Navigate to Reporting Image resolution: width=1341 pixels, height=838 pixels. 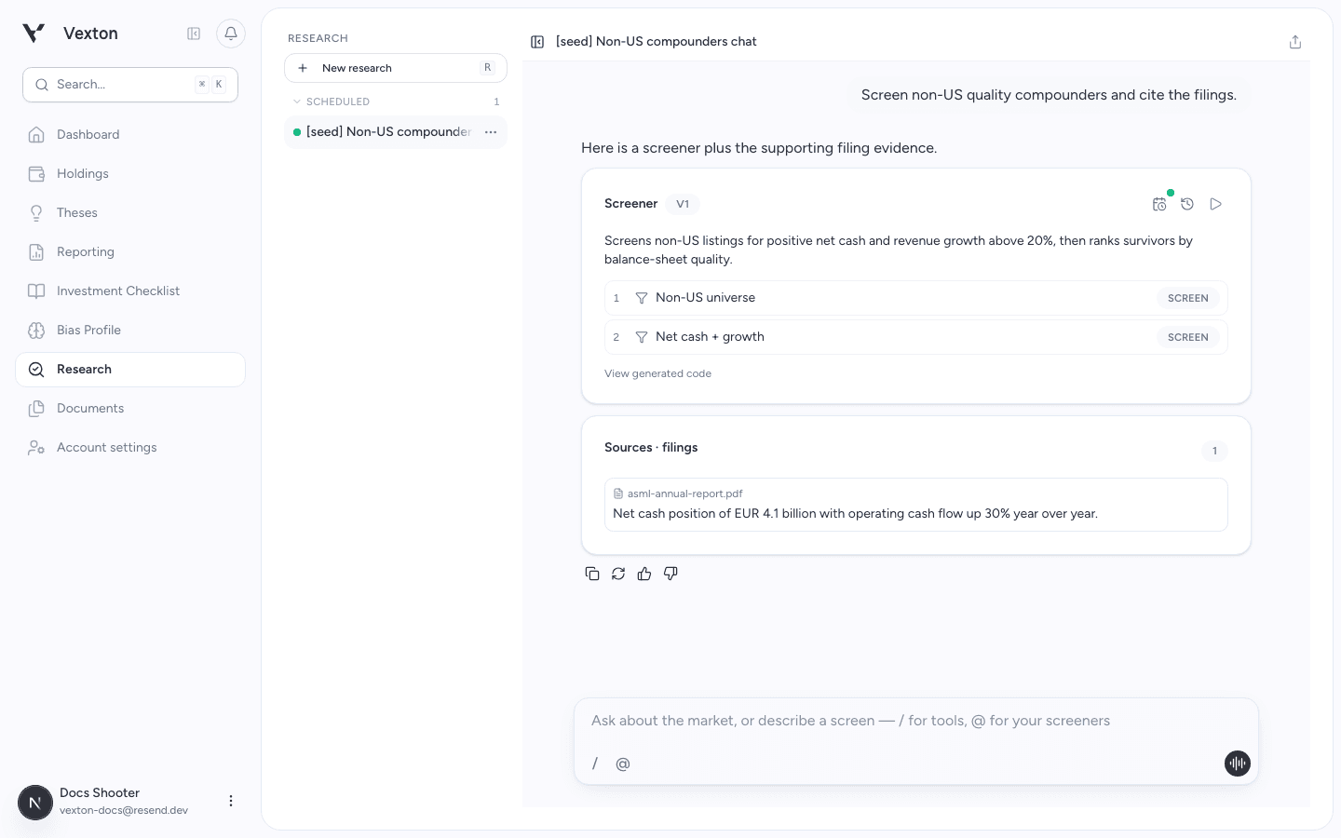click(130, 252)
